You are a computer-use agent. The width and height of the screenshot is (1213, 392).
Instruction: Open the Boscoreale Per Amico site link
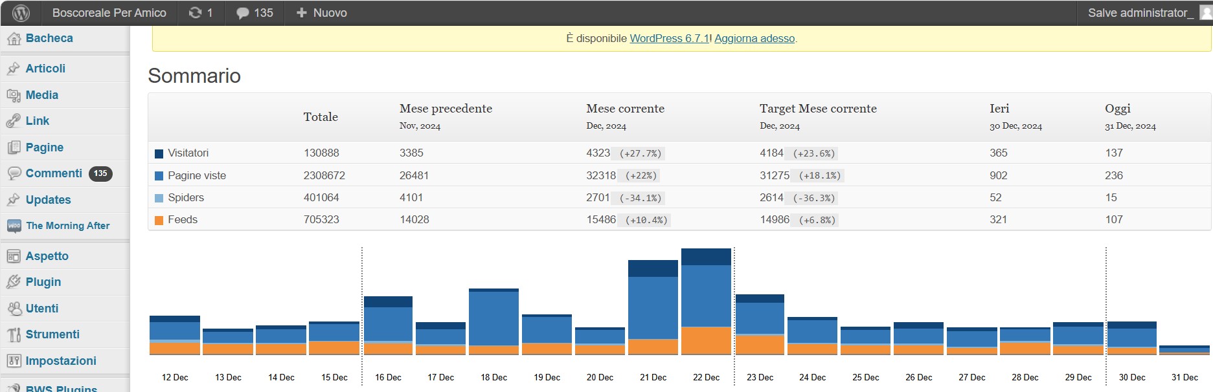pyautogui.click(x=109, y=13)
